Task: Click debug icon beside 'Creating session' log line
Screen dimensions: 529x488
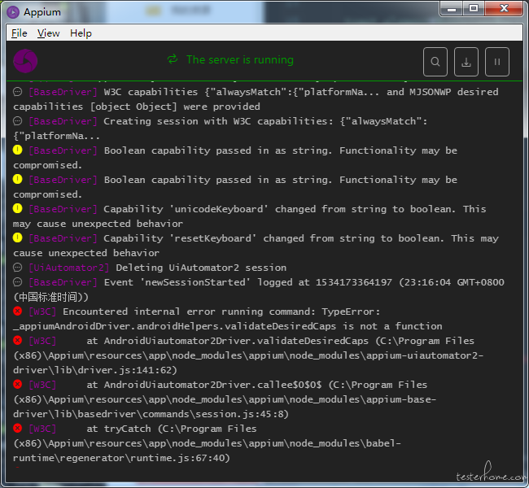Action: tap(18, 121)
